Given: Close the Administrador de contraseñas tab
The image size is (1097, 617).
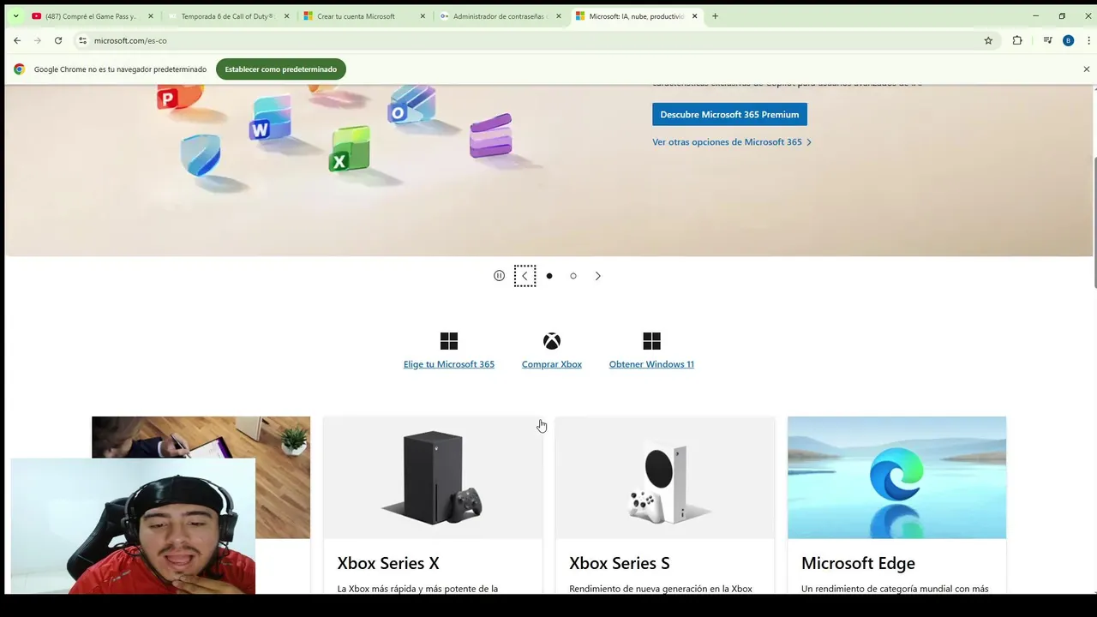Looking at the screenshot, I should 559,16.
